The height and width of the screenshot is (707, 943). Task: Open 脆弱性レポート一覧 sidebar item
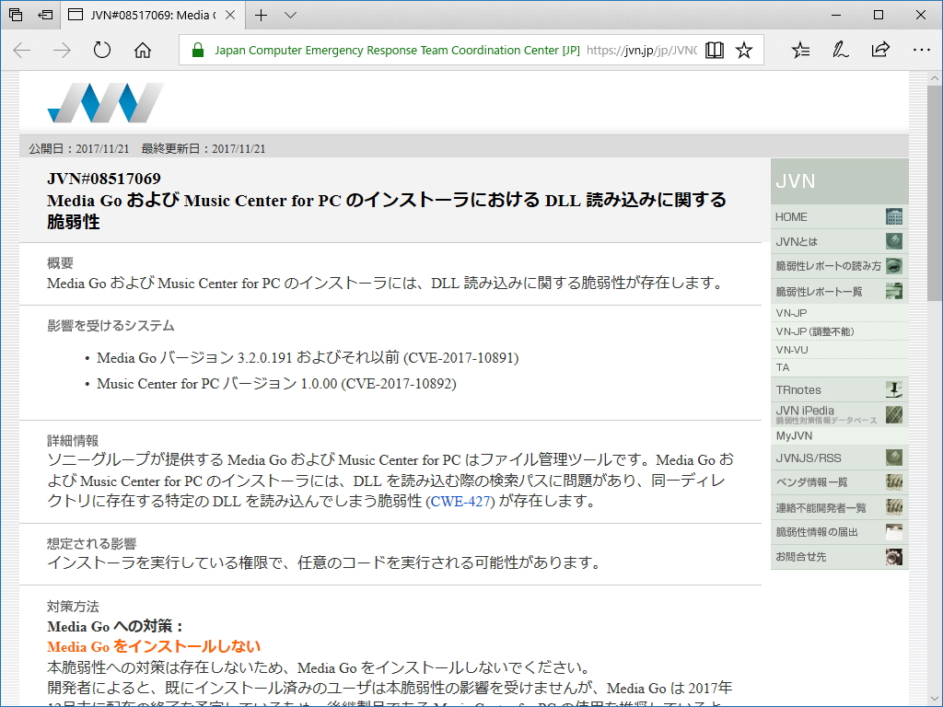[839, 292]
